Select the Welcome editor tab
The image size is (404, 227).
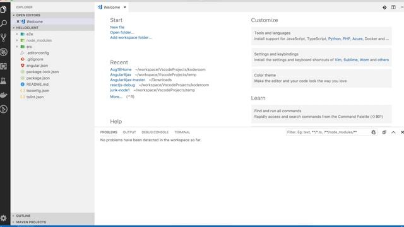pyautogui.click(x=112, y=7)
